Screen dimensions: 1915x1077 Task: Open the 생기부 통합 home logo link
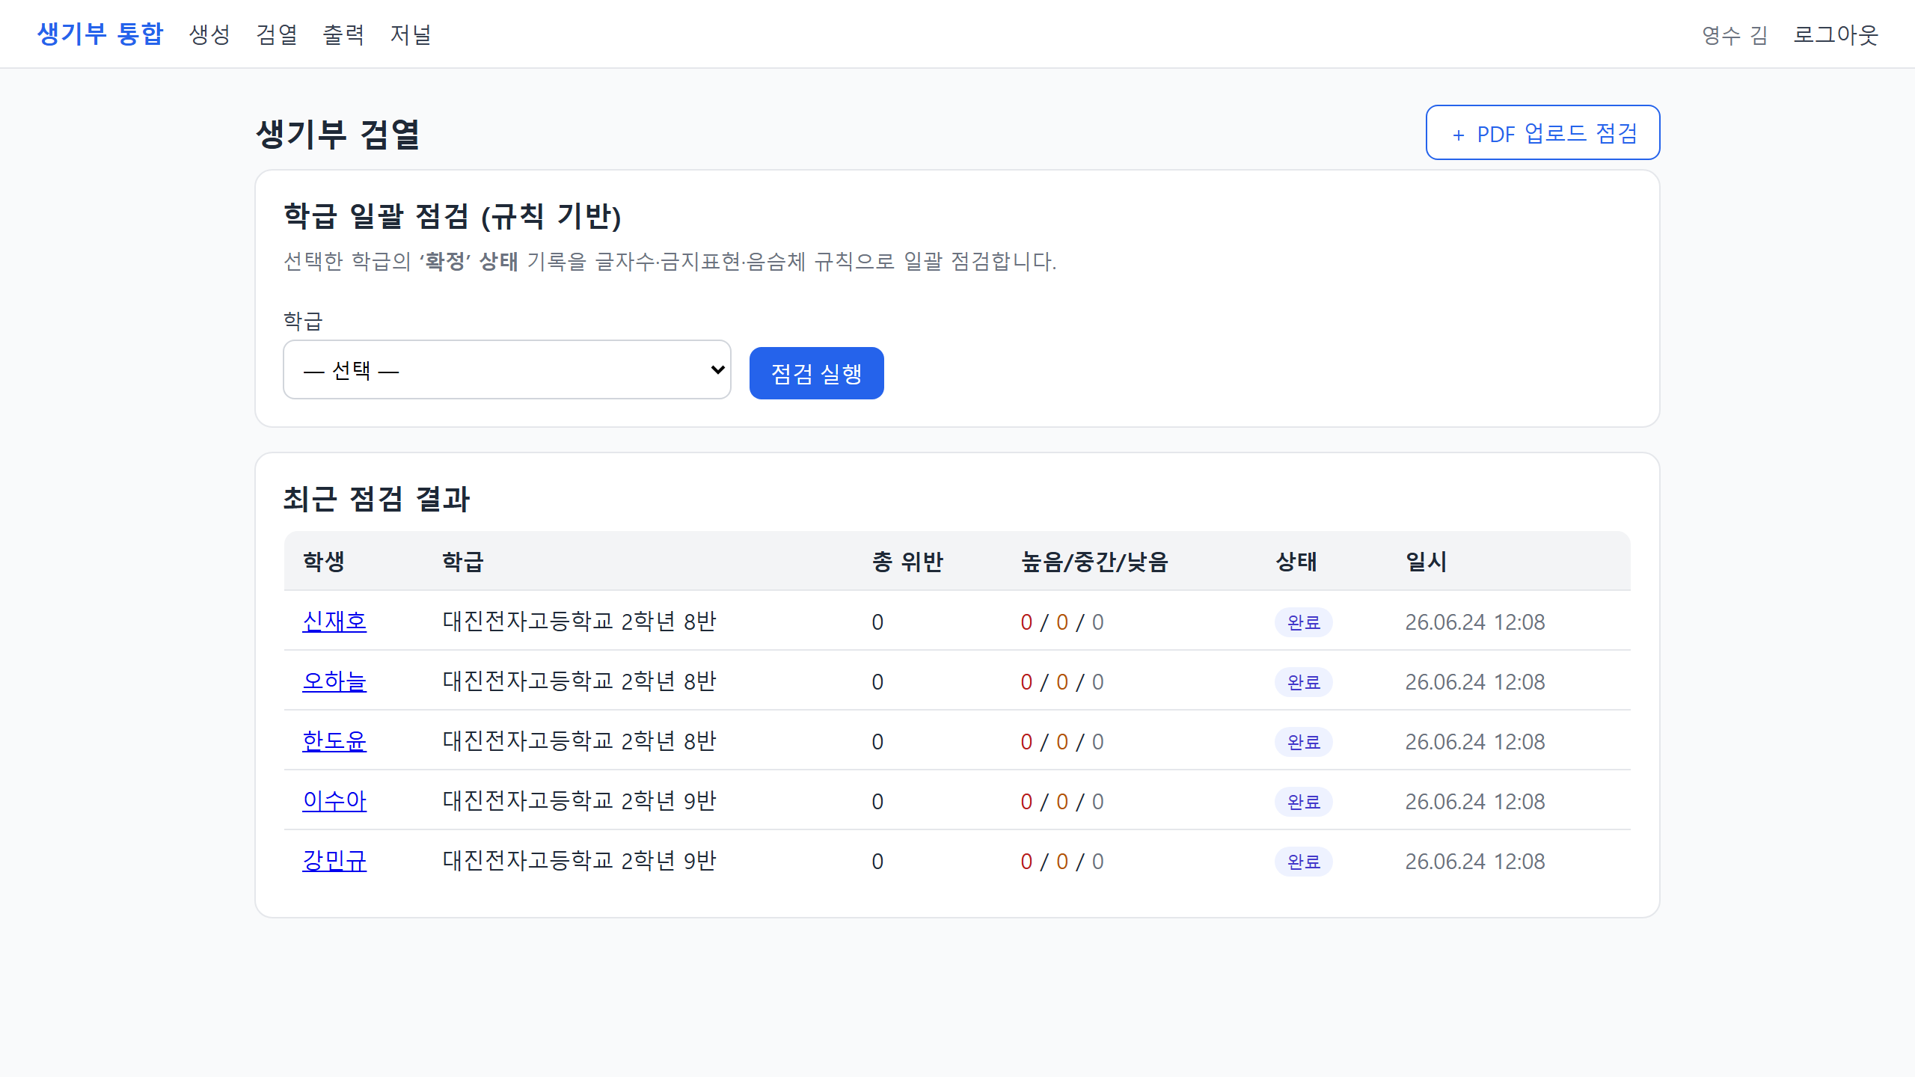(99, 34)
